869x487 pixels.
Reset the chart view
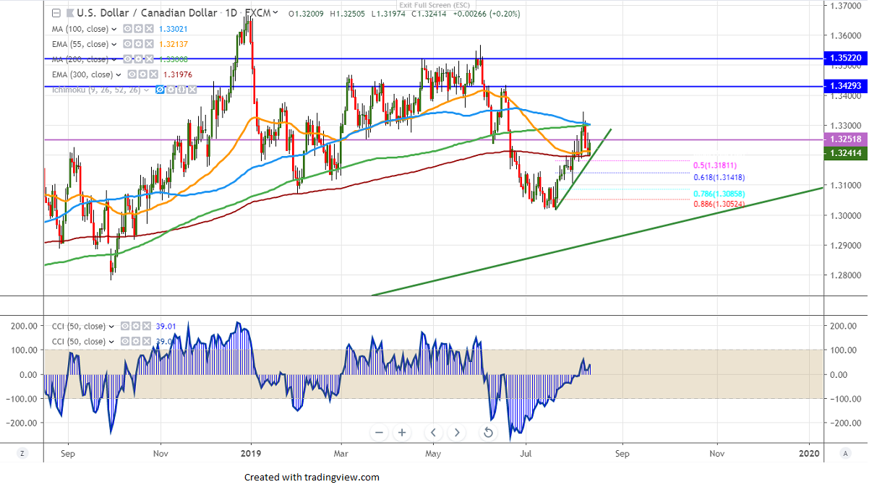pyautogui.click(x=488, y=433)
